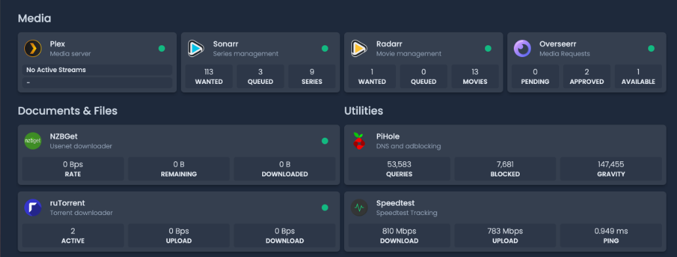
Task: Open the ruTorrent blue icon
Action: (x=33, y=208)
